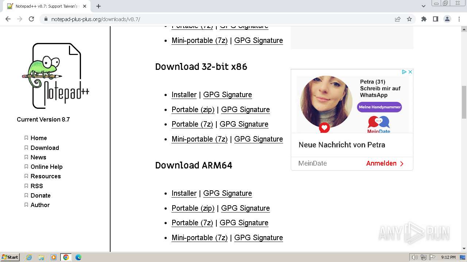Click the address bar URL
The height and width of the screenshot is (262, 467).
(x=96, y=19)
